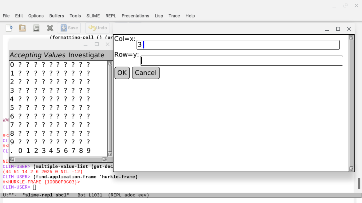Viewport: 362px width, 203px height.
Task: Click the Undo toolbar button
Action: tap(98, 28)
